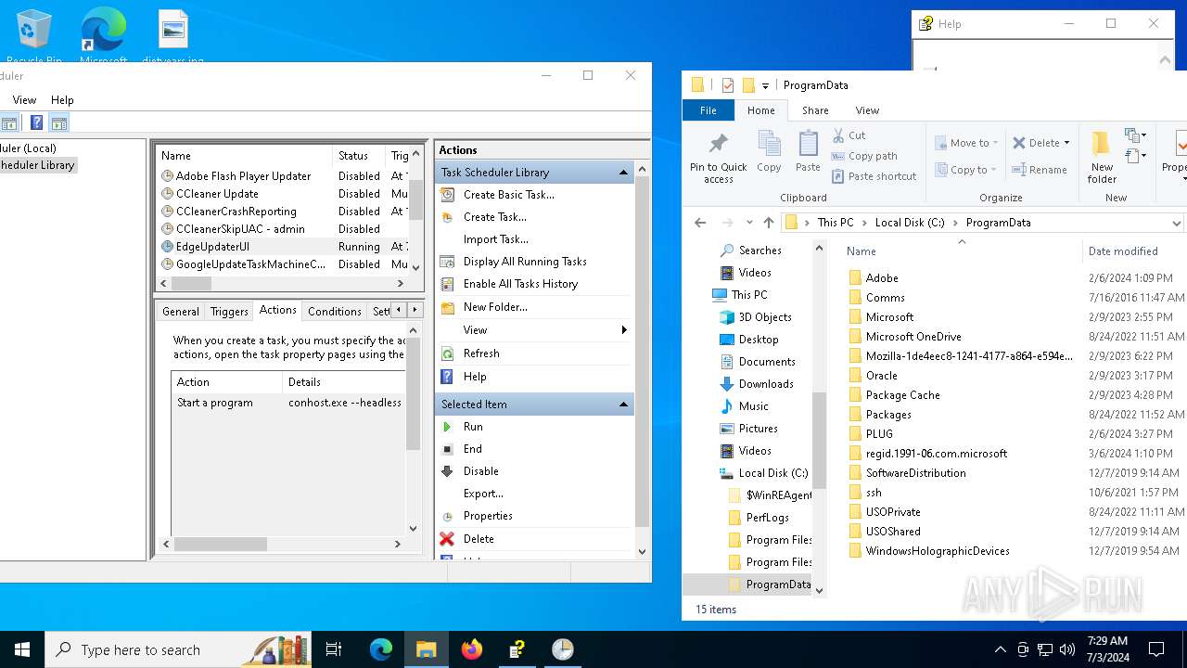Click New folder in Explorer ribbon
This screenshot has height=668, width=1187.
click(x=1102, y=157)
